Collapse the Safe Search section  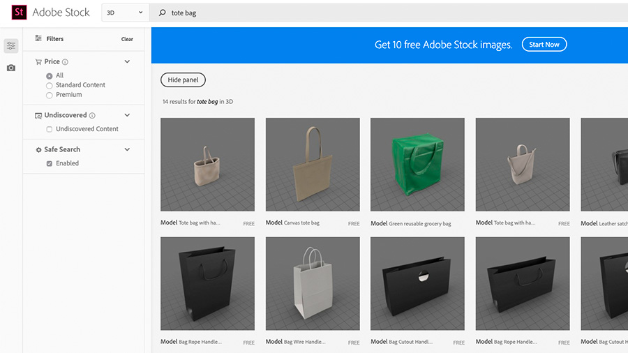pos(127,149)
